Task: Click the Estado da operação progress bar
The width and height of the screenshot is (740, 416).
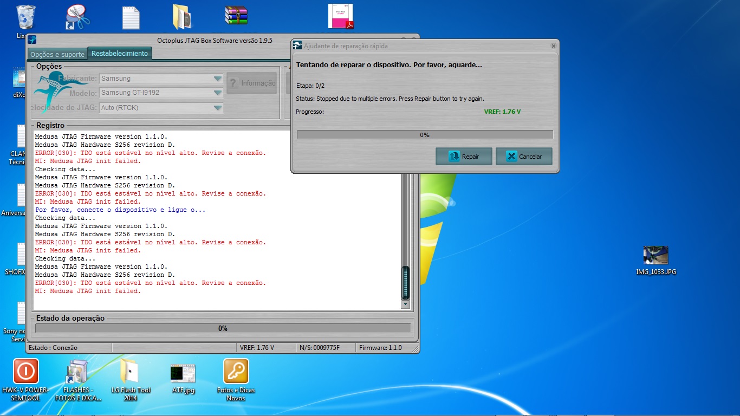Action: [x=223, y=328]
